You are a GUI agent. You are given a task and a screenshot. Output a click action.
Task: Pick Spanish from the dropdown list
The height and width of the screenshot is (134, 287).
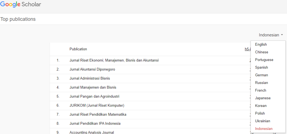262,68
